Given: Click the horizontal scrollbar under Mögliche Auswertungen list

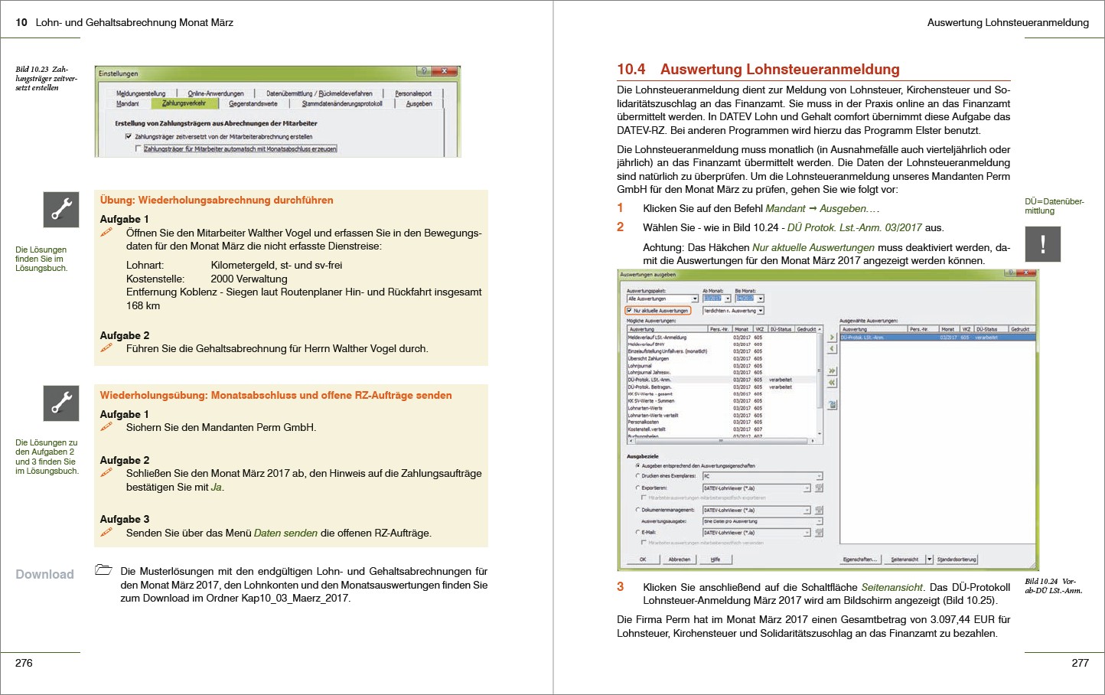Looking at the screenshot, I should 719,441.
